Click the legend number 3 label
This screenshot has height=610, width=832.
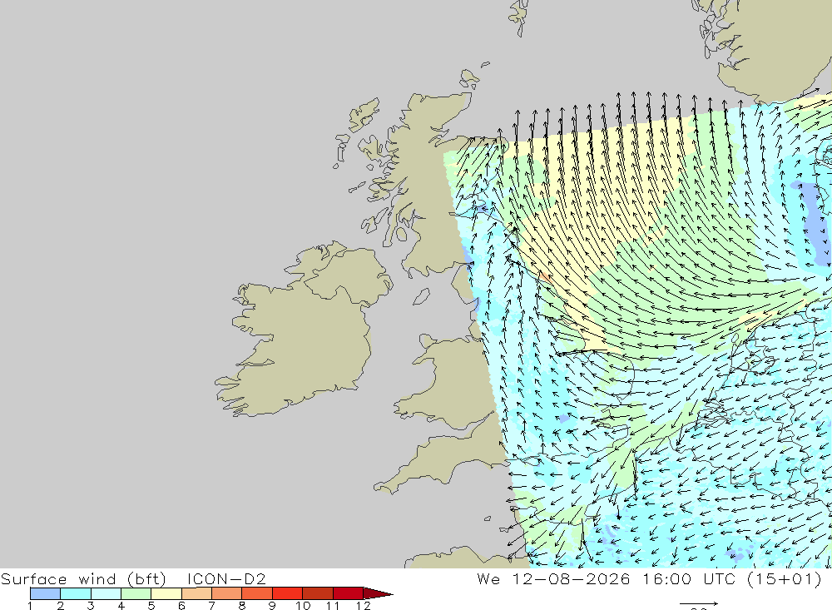pyautogui.click(x=91, y=606)
